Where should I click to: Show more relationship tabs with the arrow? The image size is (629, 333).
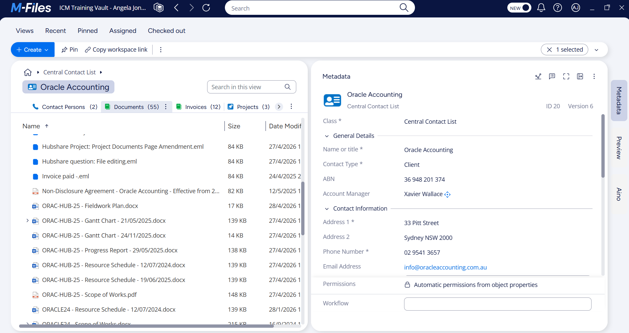pos(279,107)
